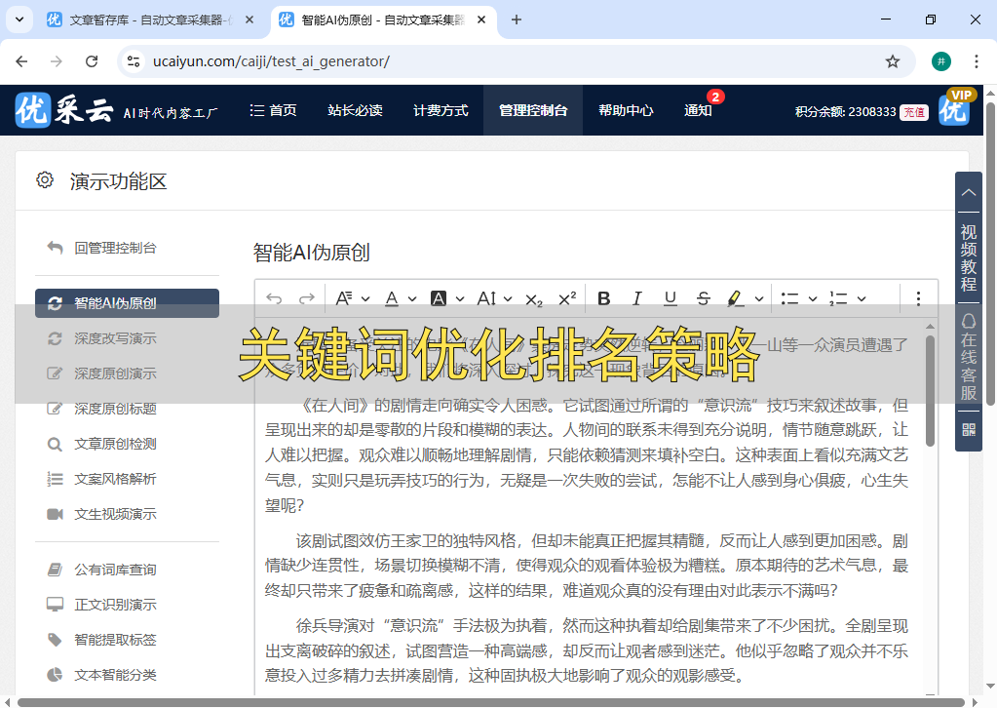Click the red 充值 button
This screenshot has width=997, height=708.
pos(914,112)
